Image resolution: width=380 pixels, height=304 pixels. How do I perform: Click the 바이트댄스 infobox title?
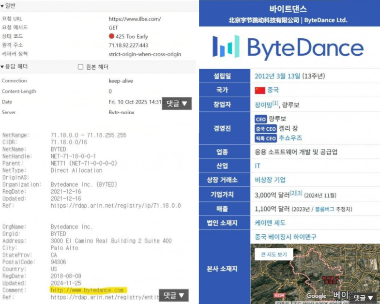(x=288, y=9)
